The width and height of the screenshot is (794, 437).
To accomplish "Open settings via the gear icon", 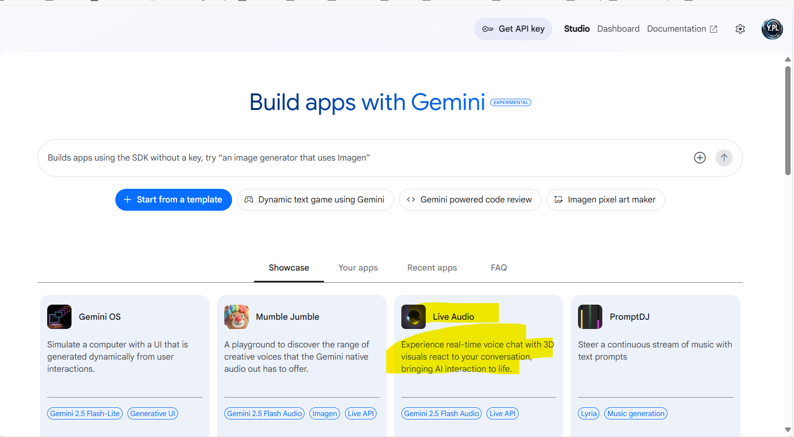I will pyautogui.click(x=740, y=29).
